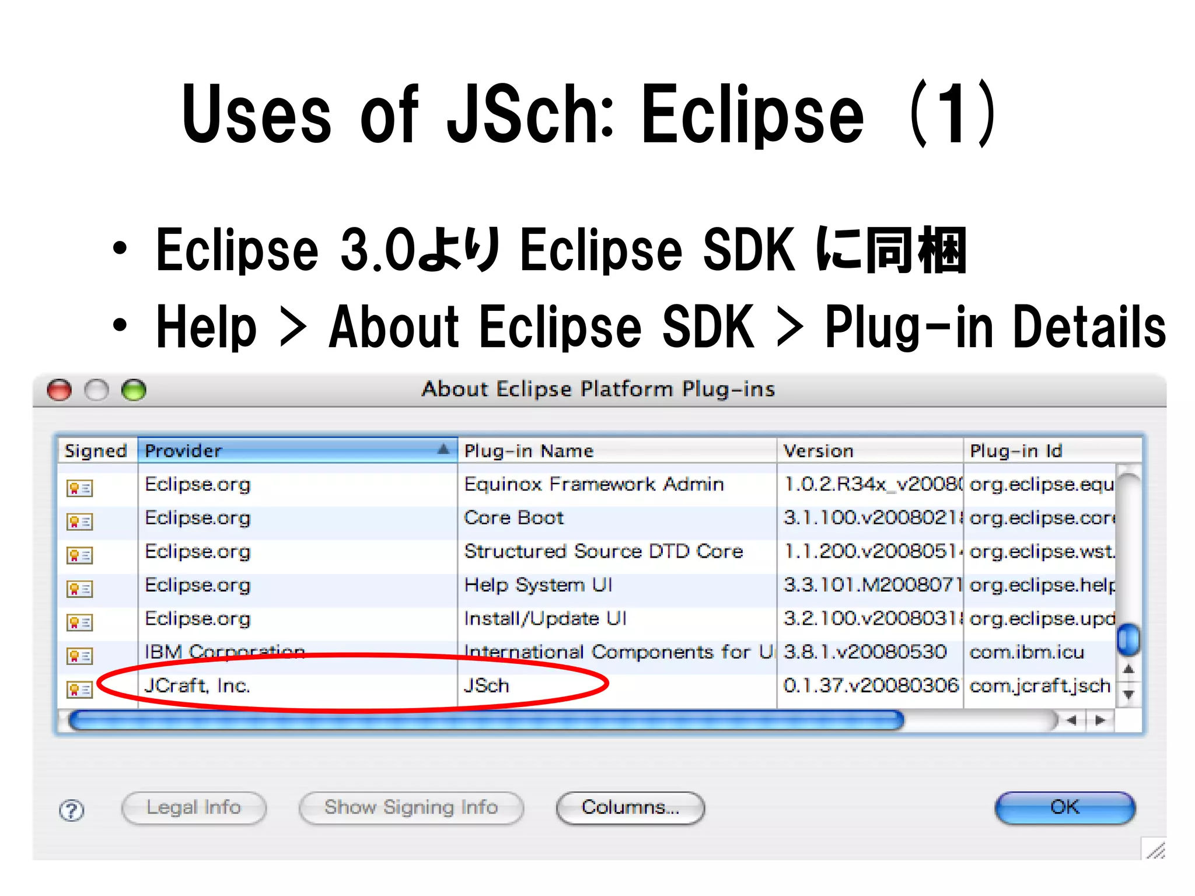Click the horizontal scrollbar thumb
Viewport: 1195px width, 896px height.
(485, 720)
